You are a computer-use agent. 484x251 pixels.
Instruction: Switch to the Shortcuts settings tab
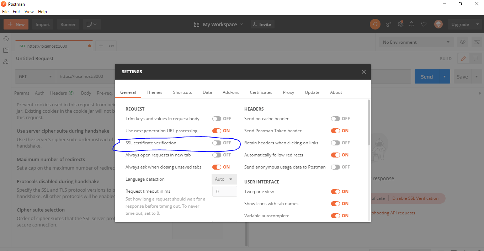coord(182,92)
